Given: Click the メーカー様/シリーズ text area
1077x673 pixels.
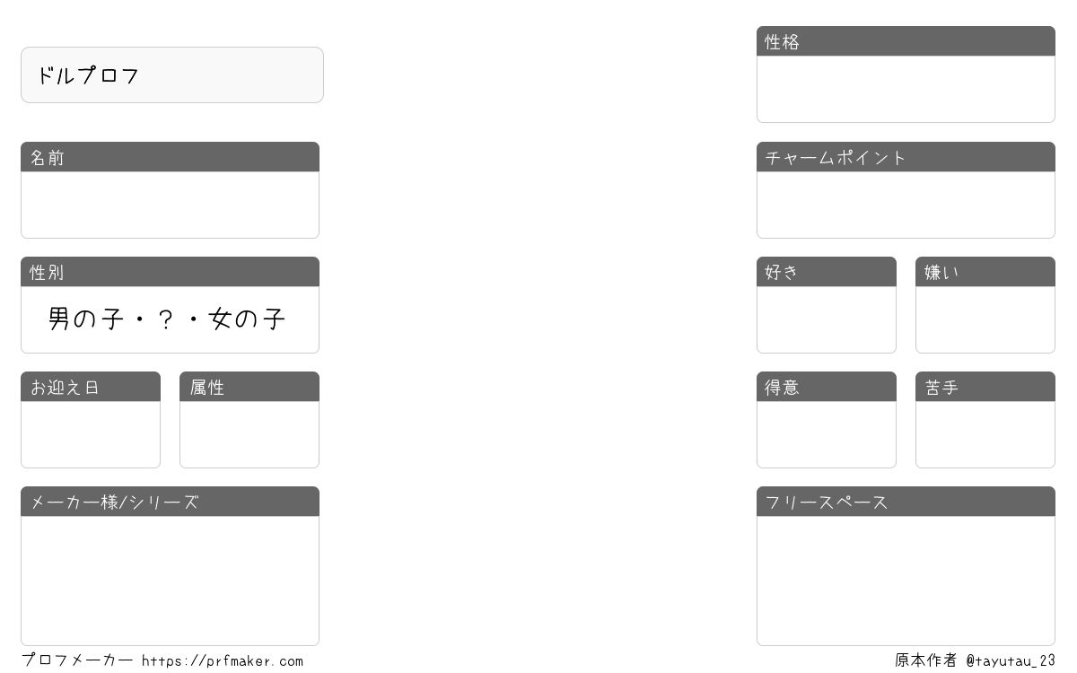Looking at the screenshot, I should (x=170, y=581).
